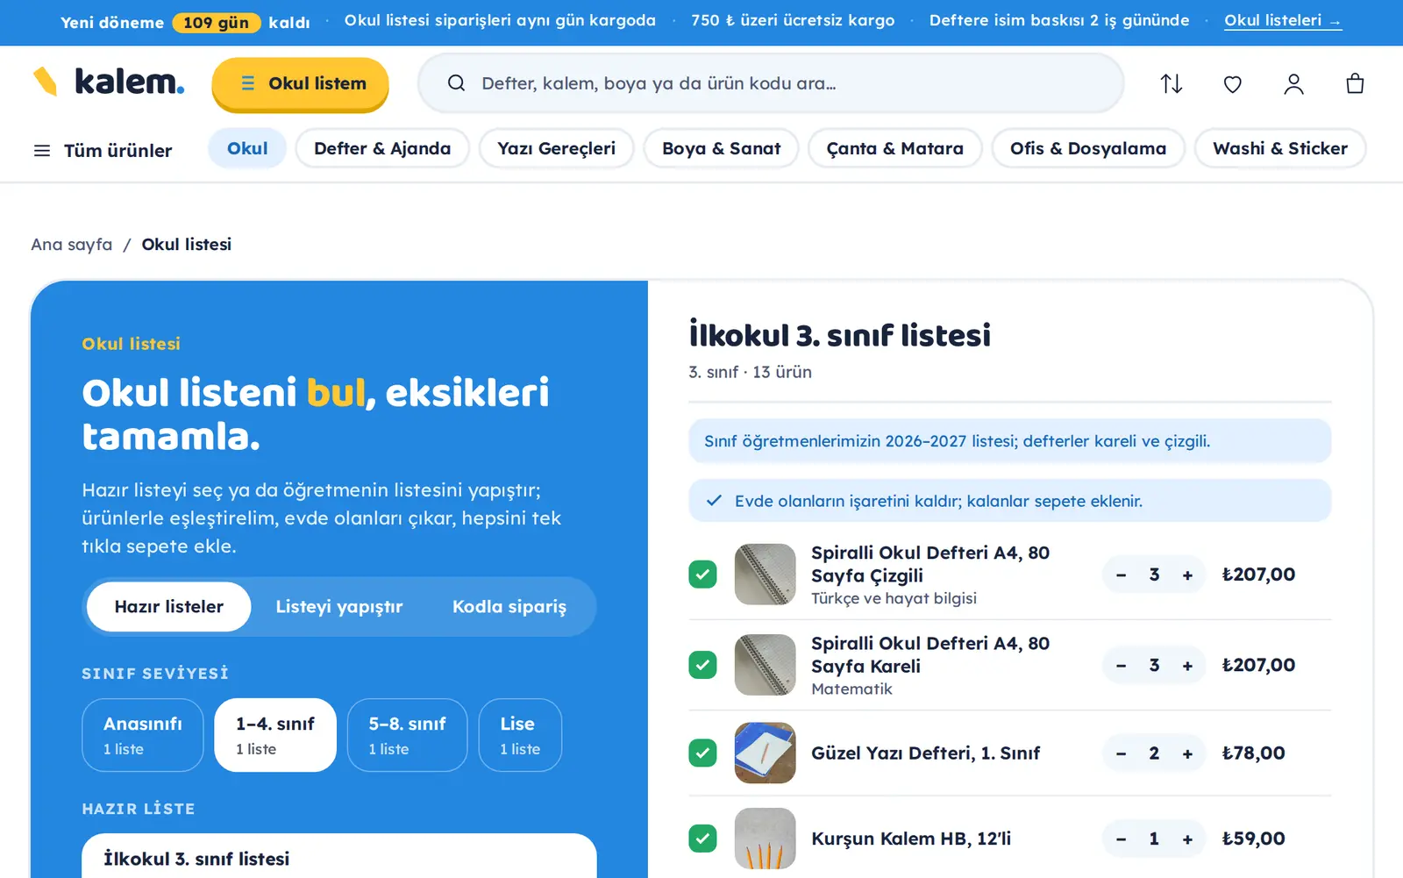The width and height of the screenshot is (1403, 878).
Task: Decrease quantity of Kurşun Kalem HB
Action: [x=1121, y=839]
